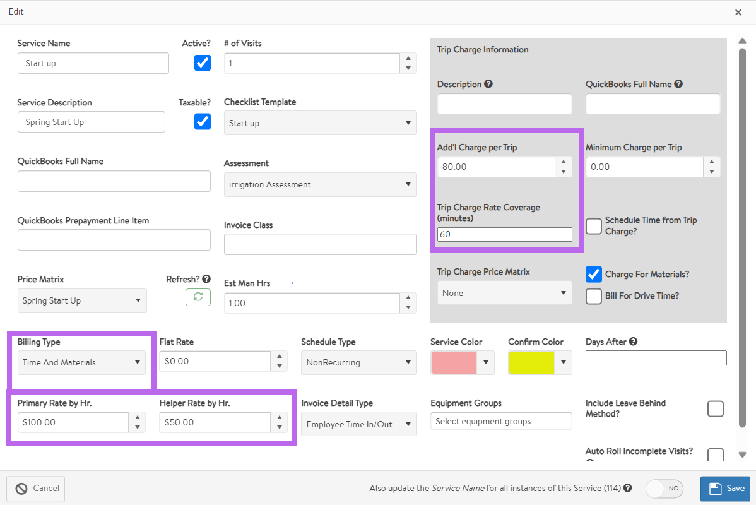Open the Invoice Detail Type dropdown
This screenshot has width=756, height=505.
(x=358, y=424)
